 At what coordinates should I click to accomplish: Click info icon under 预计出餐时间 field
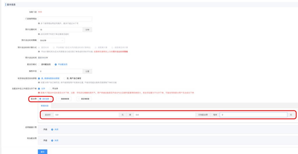39,34
